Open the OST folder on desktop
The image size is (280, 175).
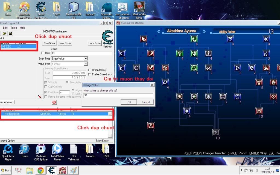tap(57, 9)
